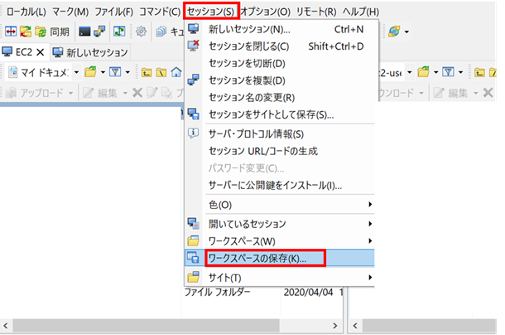Click right arrow of local horizontal scrollbar
Viewport: 505px width, 335px height.
click(335, 325)
